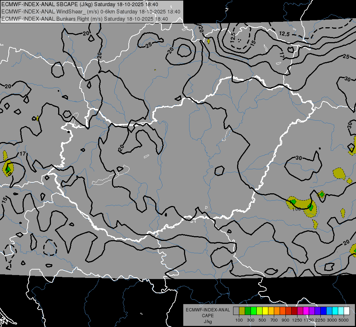Click the legend tick label 5000
The image size is (356, 327).
pos(344,320)
